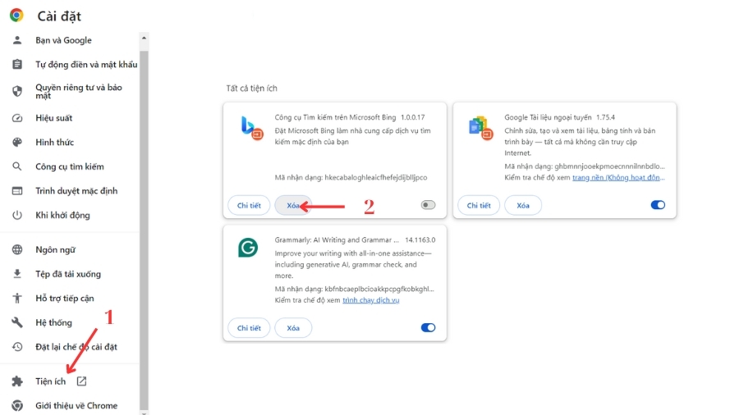
Task: Enable the Microsoft Bing extension toggle
Action: tap(428, 205)
